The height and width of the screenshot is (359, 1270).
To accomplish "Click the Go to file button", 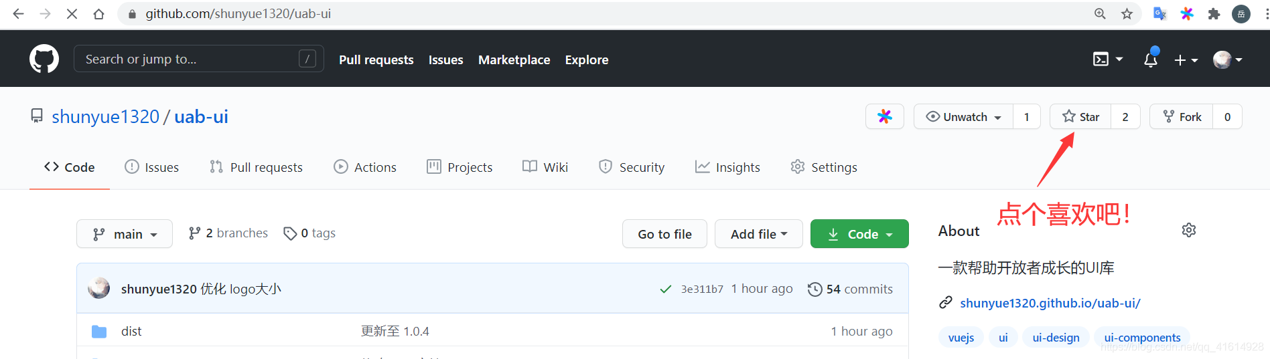I will tap(664, 234).
